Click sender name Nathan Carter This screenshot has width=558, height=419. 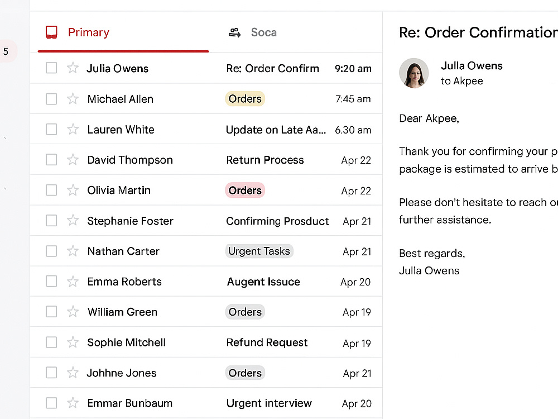123,251
